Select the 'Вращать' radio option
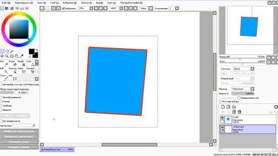Viewport: 278px width, 156px height. (1, 110)
